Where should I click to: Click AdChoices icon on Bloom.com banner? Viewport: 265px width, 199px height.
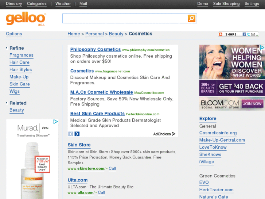pyautogui.click(x=262, y=47)
